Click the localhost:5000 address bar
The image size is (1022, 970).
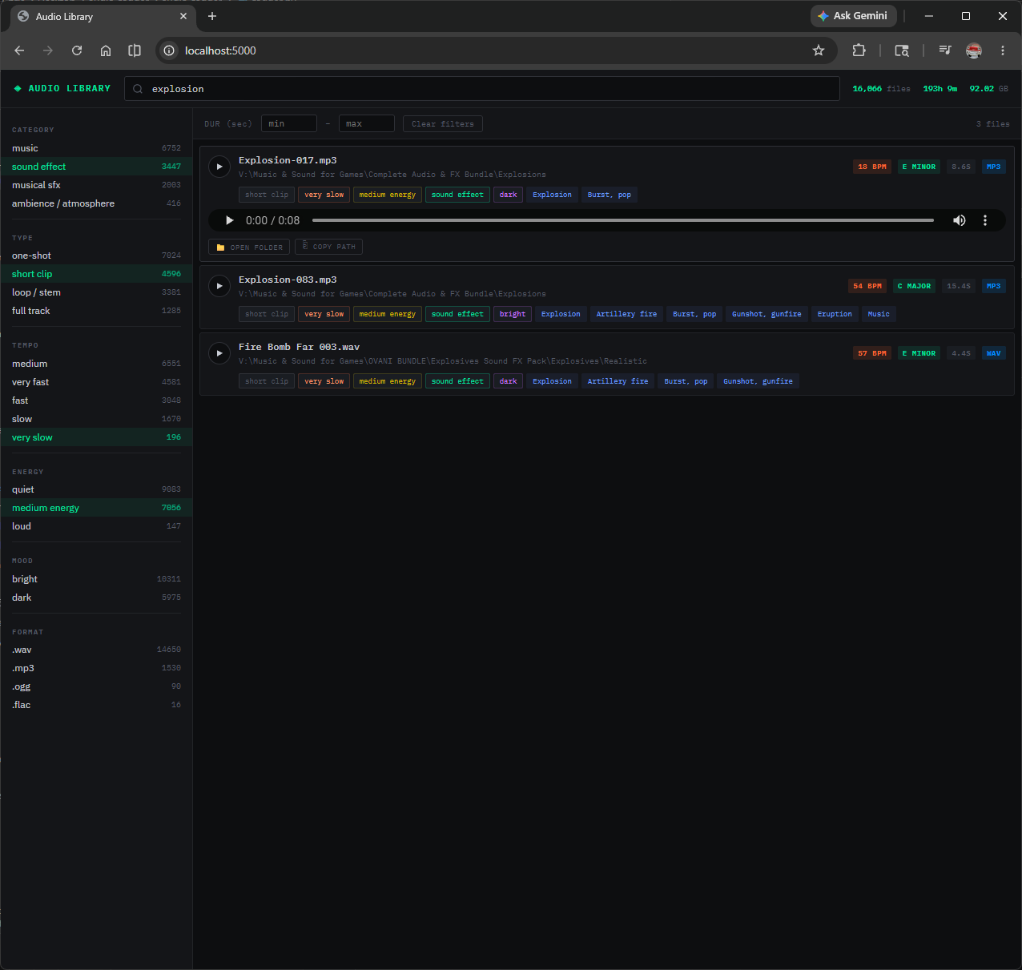click(x=497, y=50)
